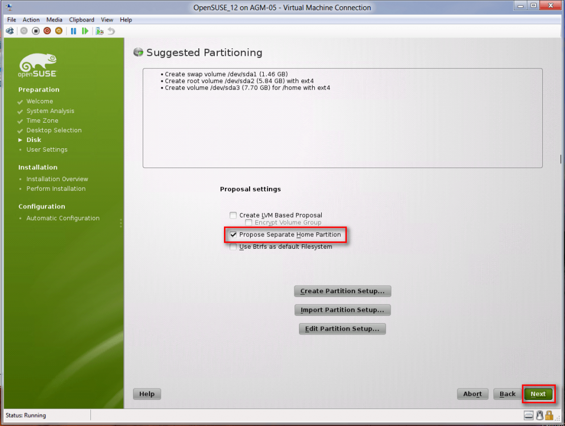Screen dimensions: 565x426
Task: Click the Turn Off stop-square toolbar icon
Action: pyautogui.click(x=36, y=31)
